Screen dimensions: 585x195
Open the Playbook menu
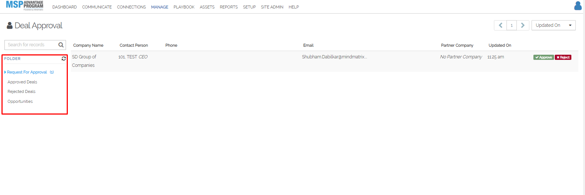coord(184,7)
